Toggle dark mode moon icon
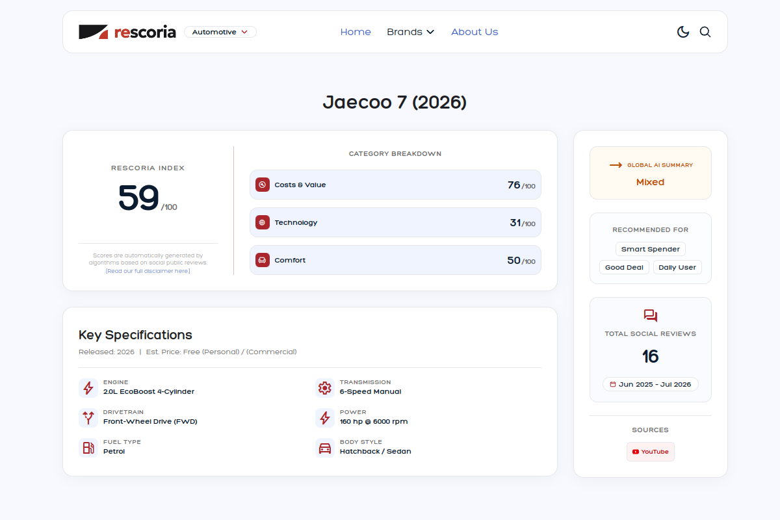The image size is (780, 520). (683, 32)
